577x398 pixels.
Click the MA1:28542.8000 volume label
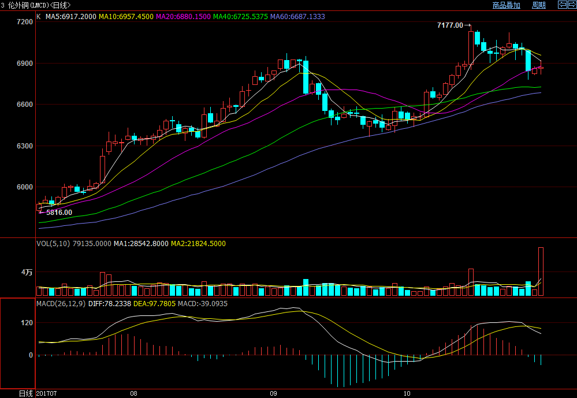click(x=141, y=244)
